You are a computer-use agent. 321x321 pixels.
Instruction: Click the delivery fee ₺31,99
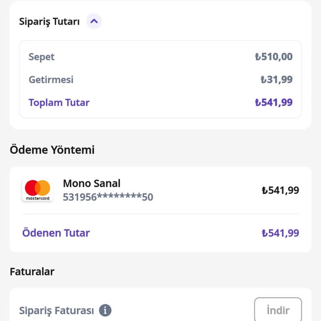click(x=276, y=79)
